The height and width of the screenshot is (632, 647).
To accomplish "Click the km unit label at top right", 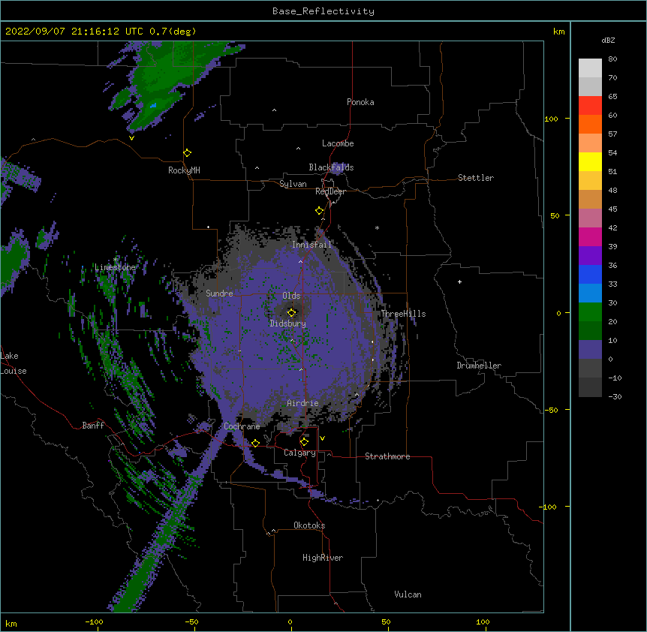I will tap(558, 32).
